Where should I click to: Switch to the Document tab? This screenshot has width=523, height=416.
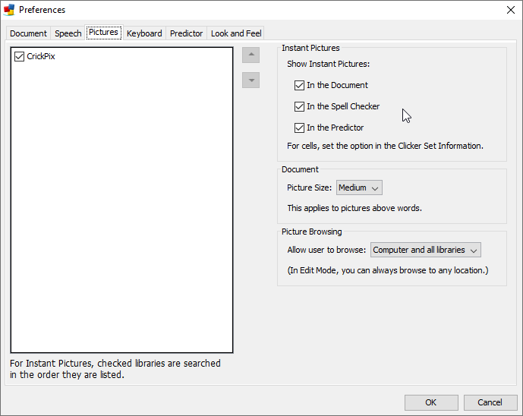[28, 33]
